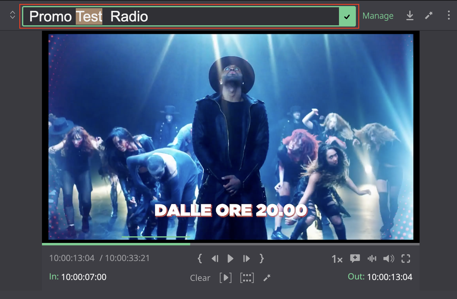Open the three-dot more options menu

(x=449, y=15)
